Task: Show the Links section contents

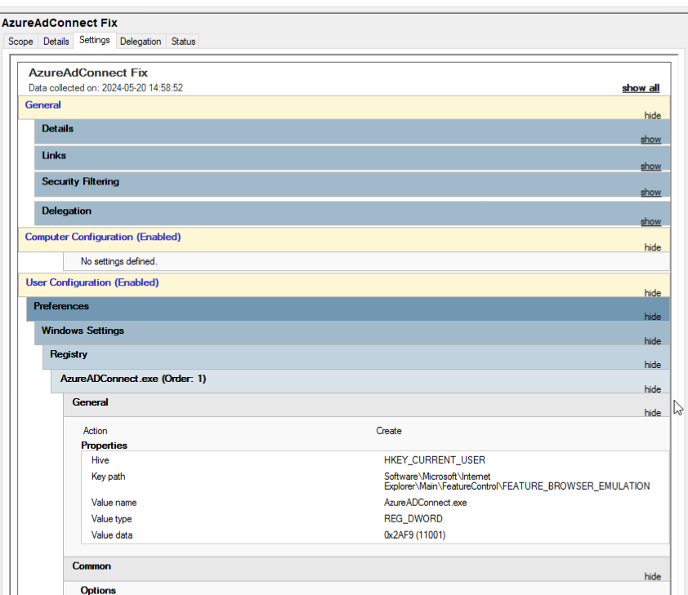Action: 650,167
